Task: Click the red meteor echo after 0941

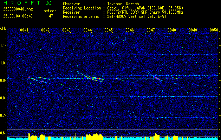Action: click(36, 80)
